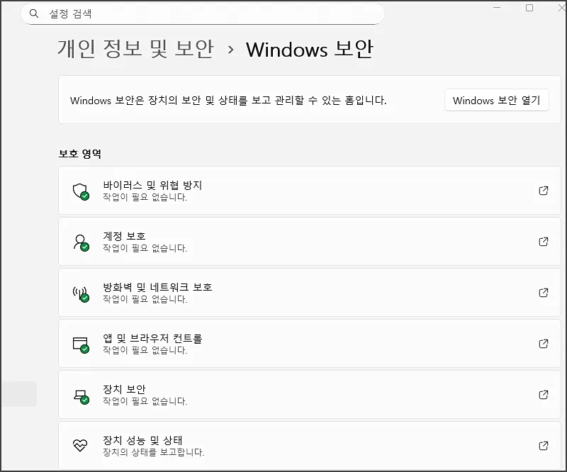
Task: Click the virus and threat protection shield icon
Action: click(x=80, y=191)
